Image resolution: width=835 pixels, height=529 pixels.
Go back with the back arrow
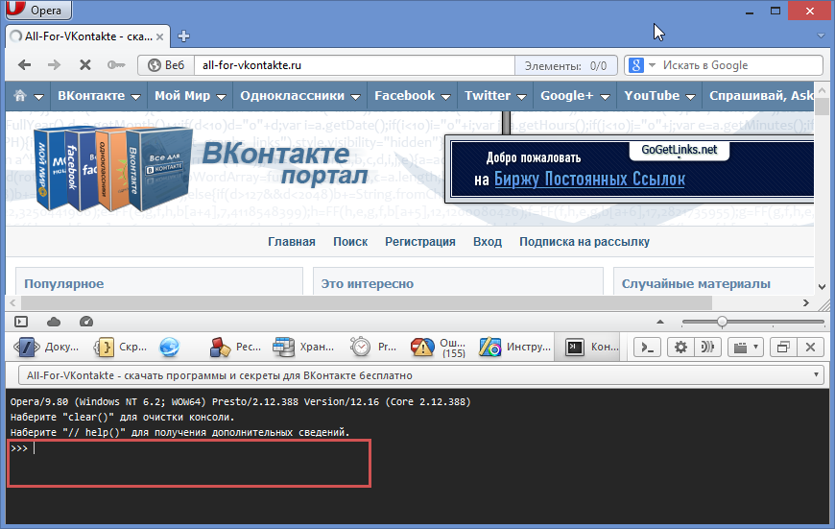(x=25, y=65)
